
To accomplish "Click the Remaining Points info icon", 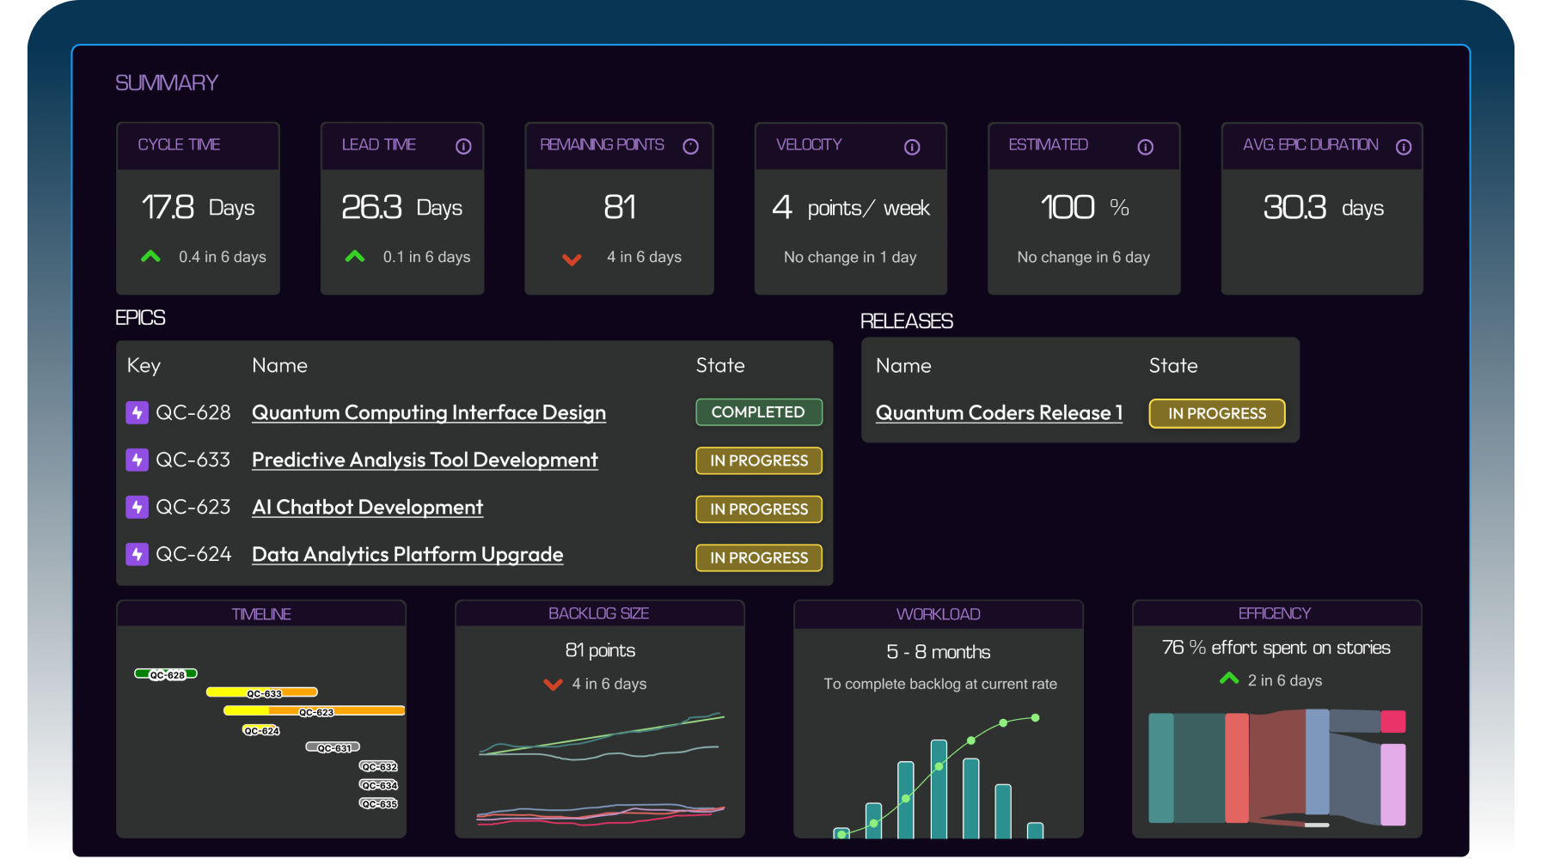I will point(690,147).
